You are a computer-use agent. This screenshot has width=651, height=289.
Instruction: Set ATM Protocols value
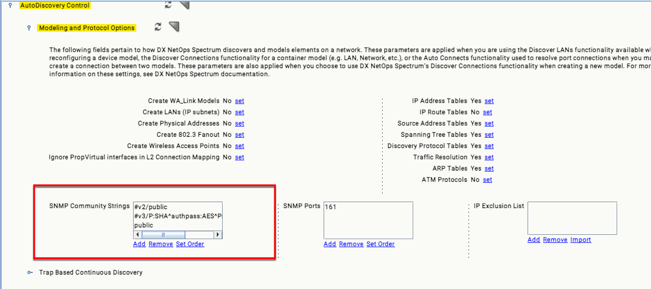tap(487, 180)
